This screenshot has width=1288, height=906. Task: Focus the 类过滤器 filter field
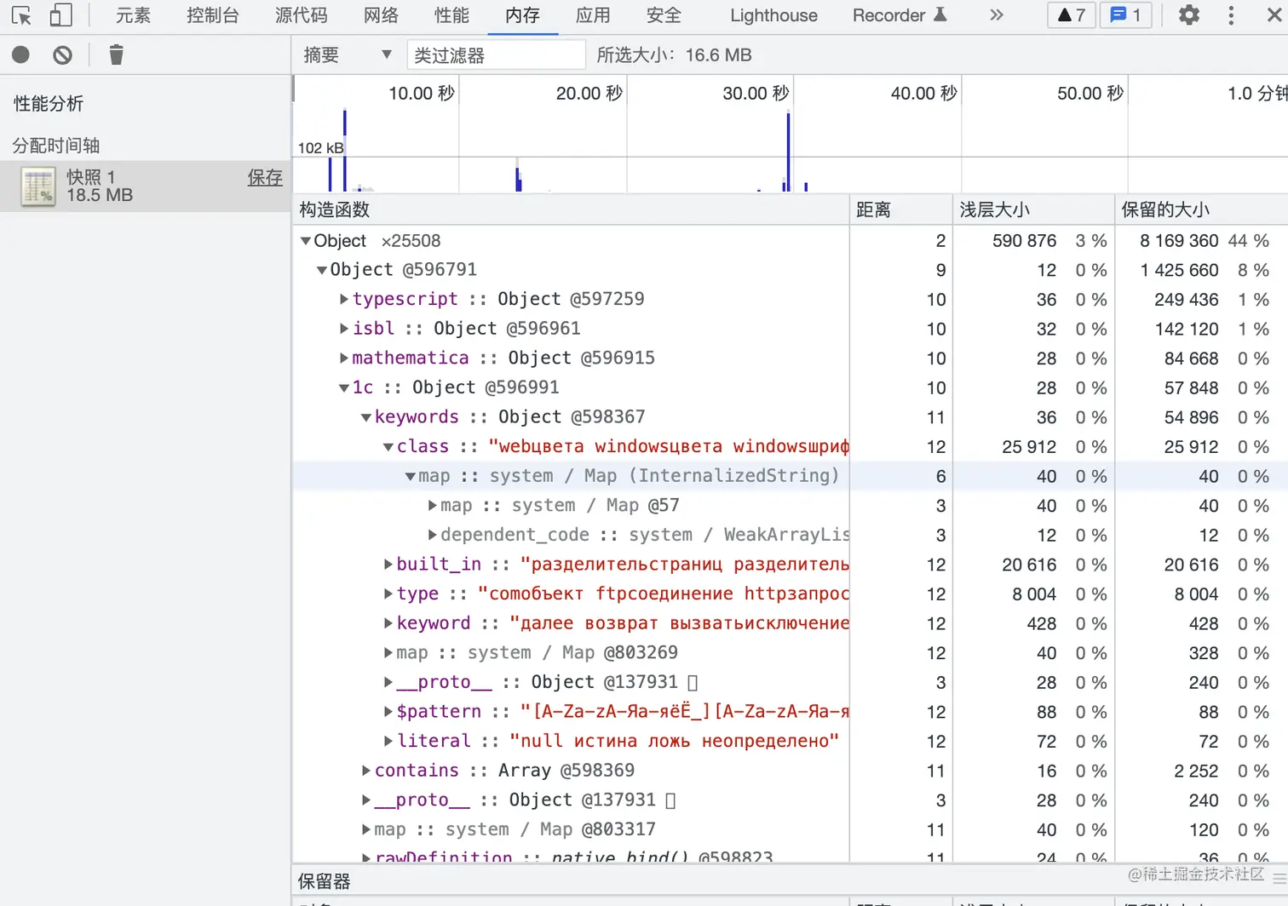coord(496,55)
